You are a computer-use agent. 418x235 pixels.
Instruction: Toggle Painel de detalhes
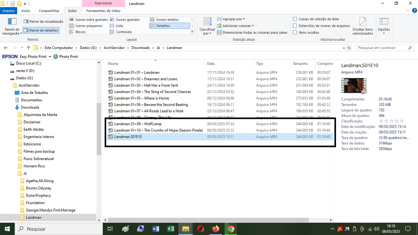point(41,30)
